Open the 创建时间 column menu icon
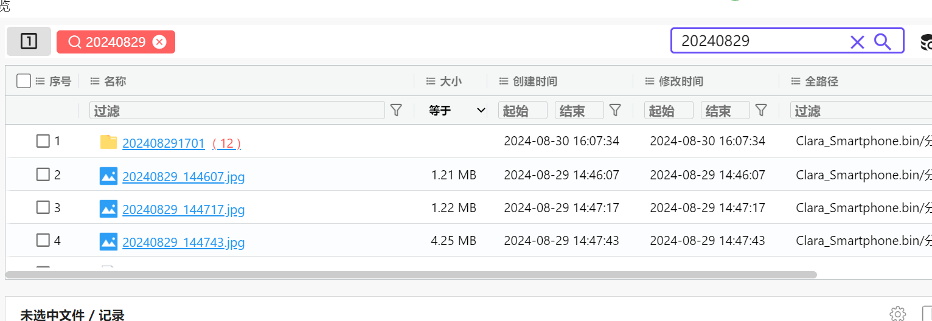 [504, 81]
